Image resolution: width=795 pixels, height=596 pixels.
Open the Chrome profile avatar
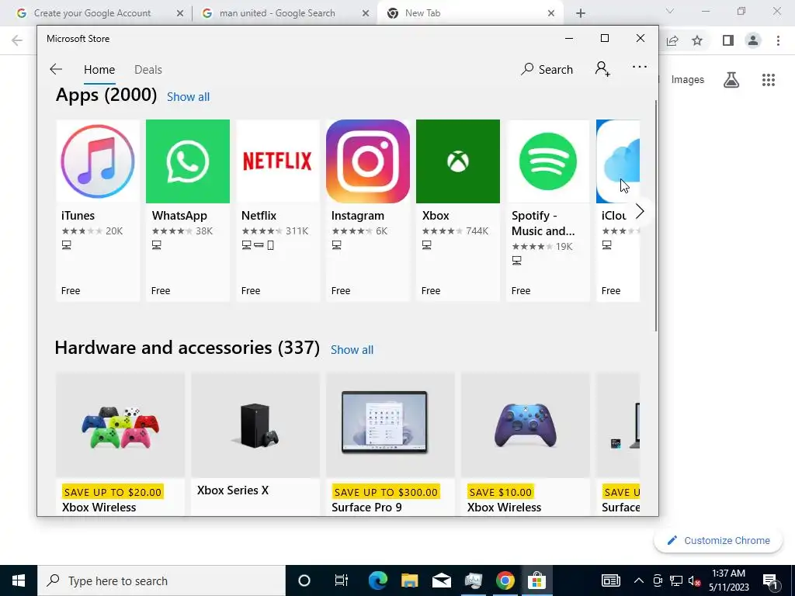coord(753,40)
